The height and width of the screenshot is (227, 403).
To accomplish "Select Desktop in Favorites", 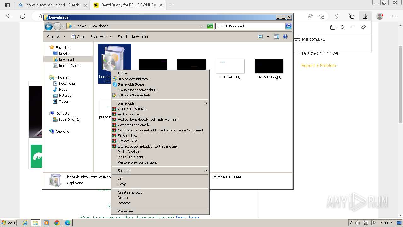I will point(65,54).
